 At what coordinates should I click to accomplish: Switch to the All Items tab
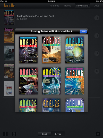click(x=54, y=6)
